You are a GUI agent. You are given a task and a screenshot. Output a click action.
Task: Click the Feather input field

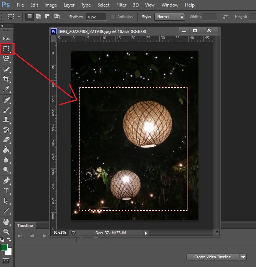pos(96,17)
